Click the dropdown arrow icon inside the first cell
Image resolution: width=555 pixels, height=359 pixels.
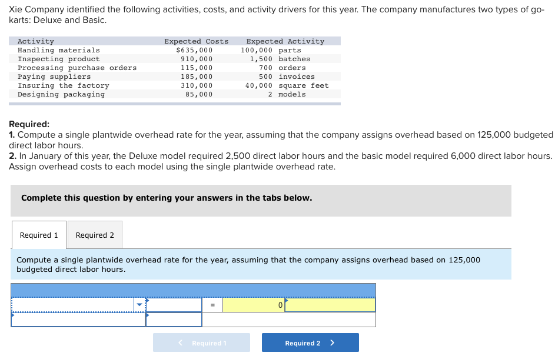pyautogui.click(x=138, y=304)
